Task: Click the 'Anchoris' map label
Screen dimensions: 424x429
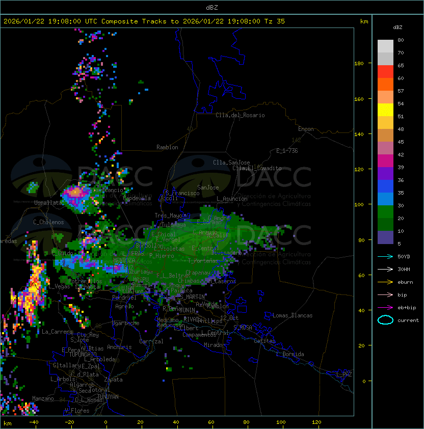Action: click(119, 347)
